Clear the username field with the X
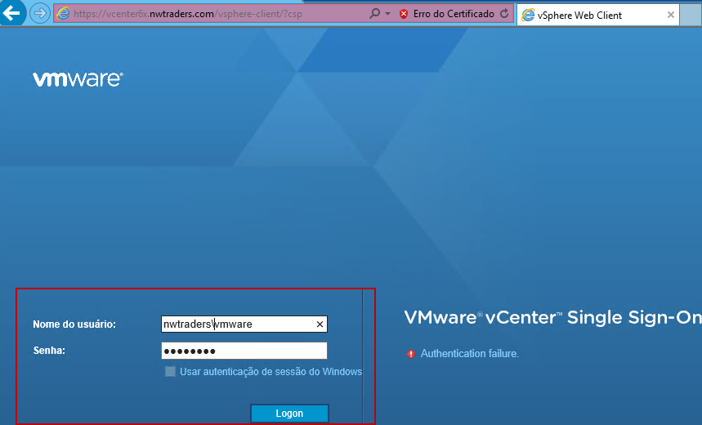The height and width of the screenshot is (425, 702). tap(320, 324)
